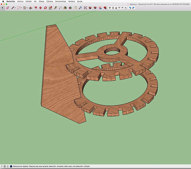Select the Paint Bucket tool
The width and height of the screenshot is (191, 169).
65,8
